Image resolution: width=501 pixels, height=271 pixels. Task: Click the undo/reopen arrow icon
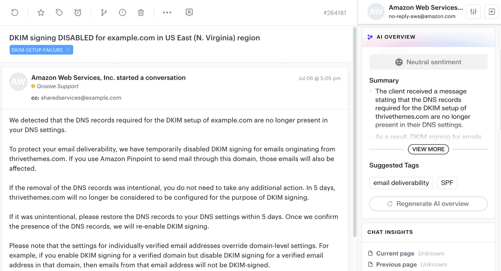point(15,13)
